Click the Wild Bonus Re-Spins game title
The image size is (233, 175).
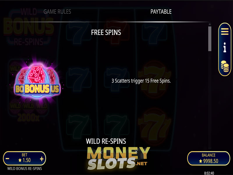24,169
